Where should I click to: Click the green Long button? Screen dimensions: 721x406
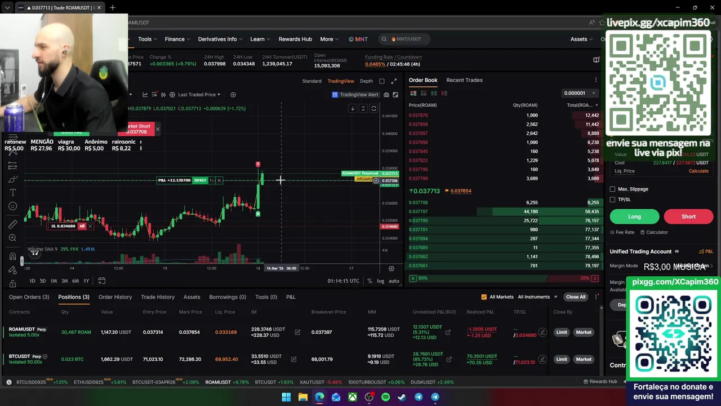pyautogui.click(x=634, y=217)
